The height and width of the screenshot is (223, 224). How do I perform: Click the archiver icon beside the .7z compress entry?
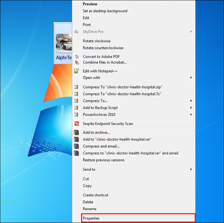76,94
